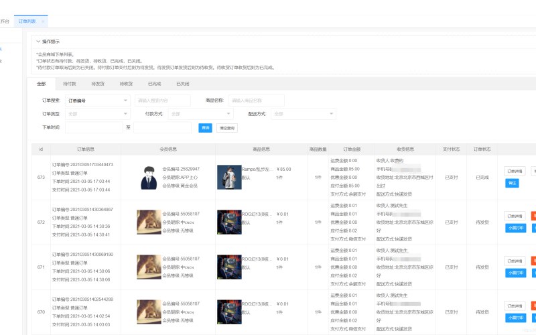Image resolution: width=536 pixels, height=335 pixels.
Task: Open 订单详情 for order 671
Action: pyautogui.click(x=515, y=261)
